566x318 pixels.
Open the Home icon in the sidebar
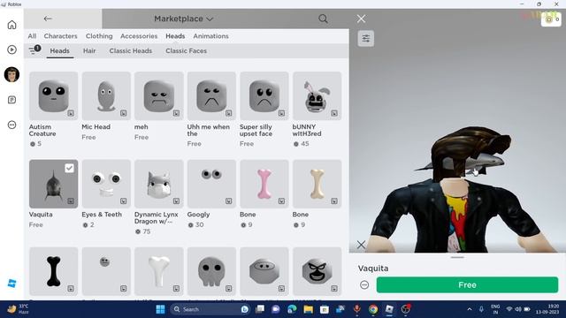click(11, 25)
